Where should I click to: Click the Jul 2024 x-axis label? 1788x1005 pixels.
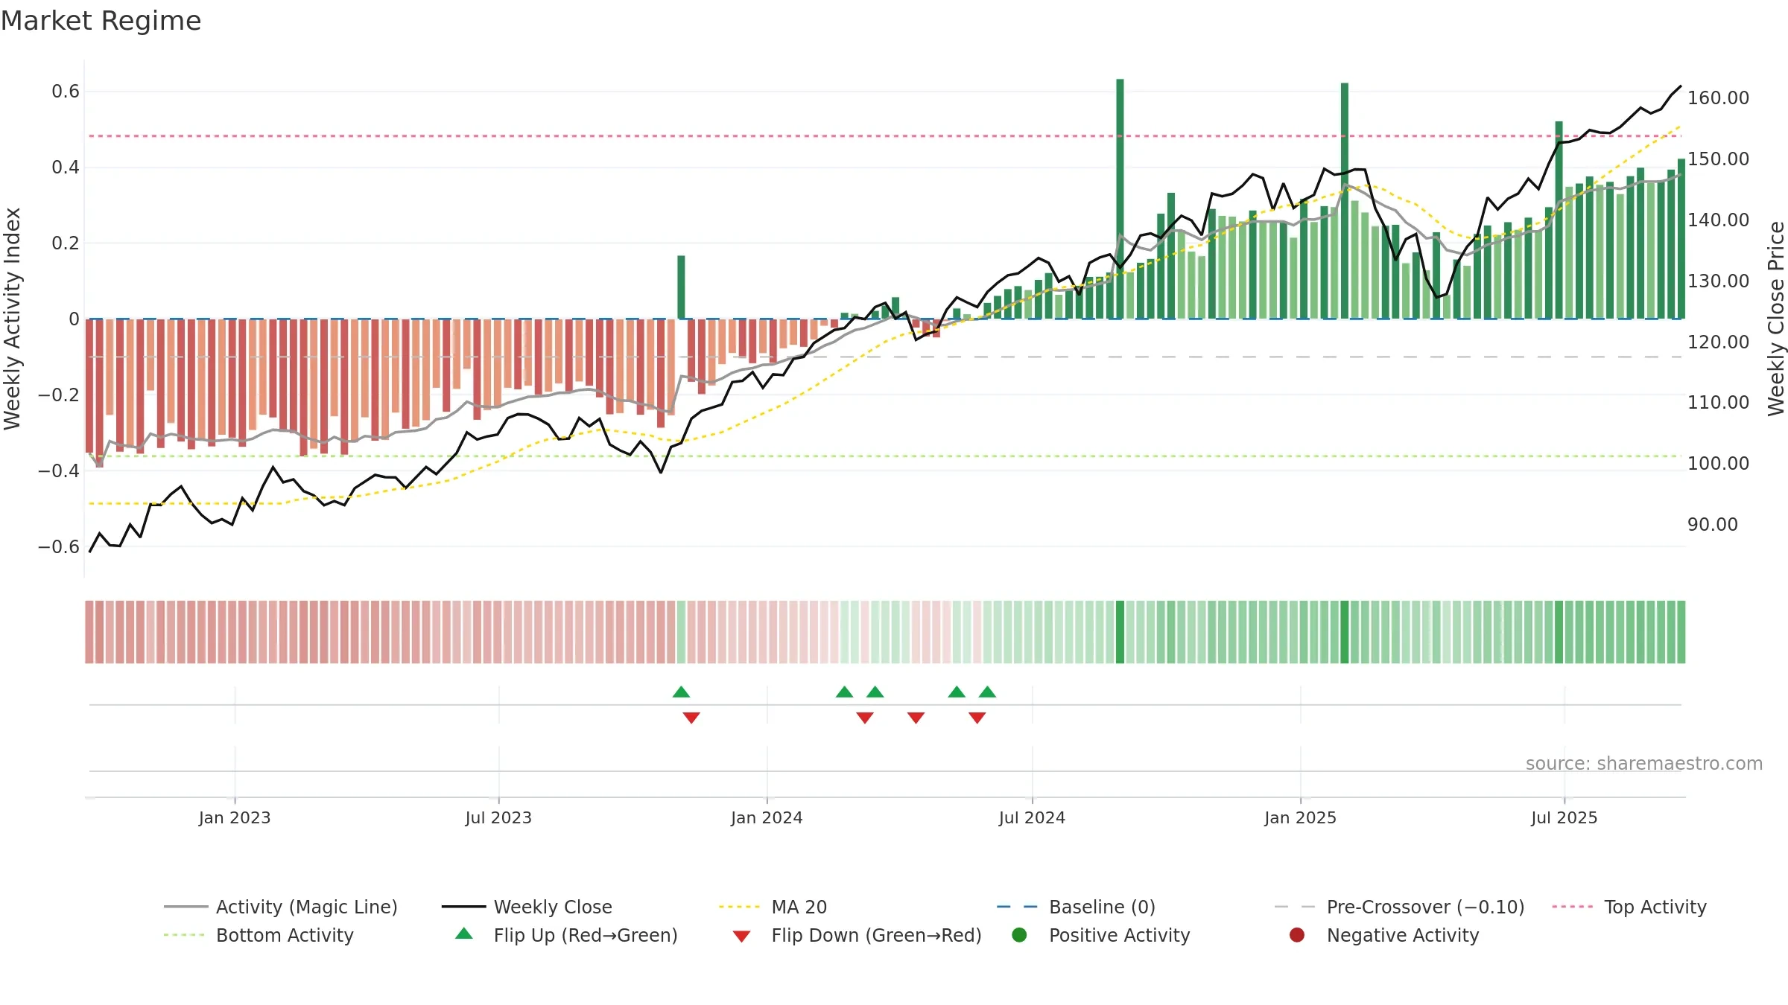point(1032,817)
